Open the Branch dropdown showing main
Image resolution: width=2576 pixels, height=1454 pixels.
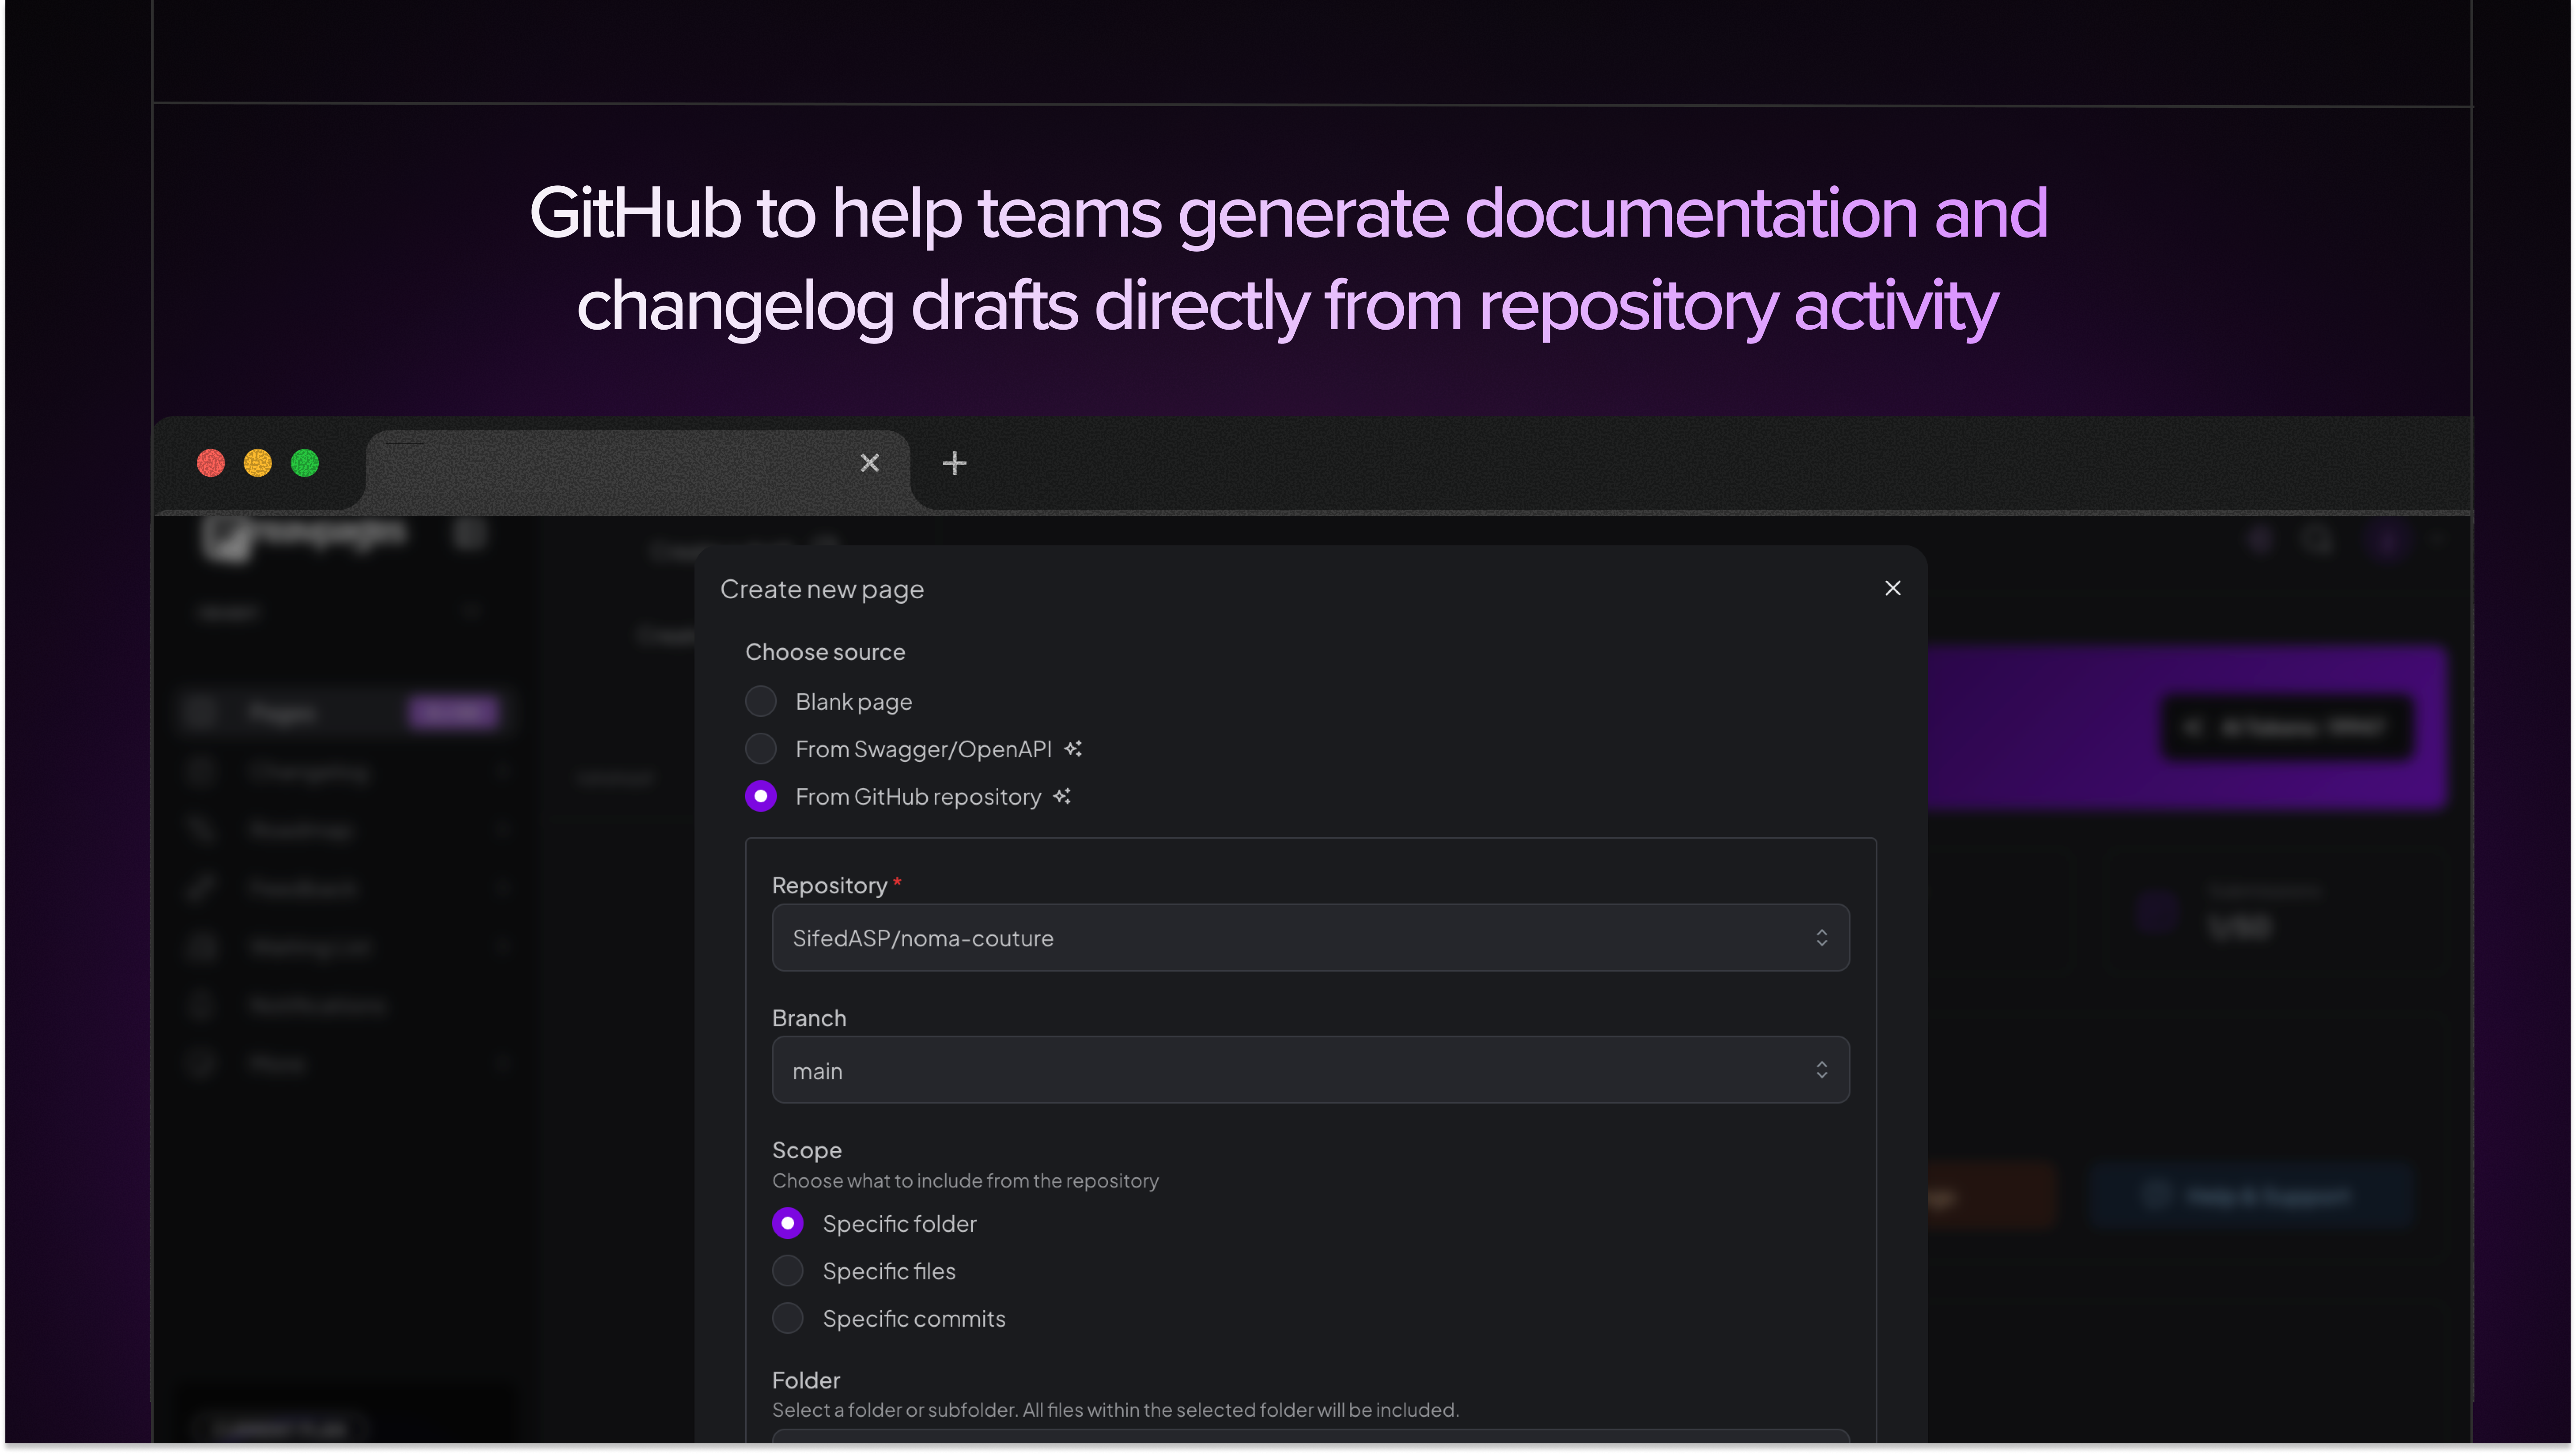[1310, 1070]
